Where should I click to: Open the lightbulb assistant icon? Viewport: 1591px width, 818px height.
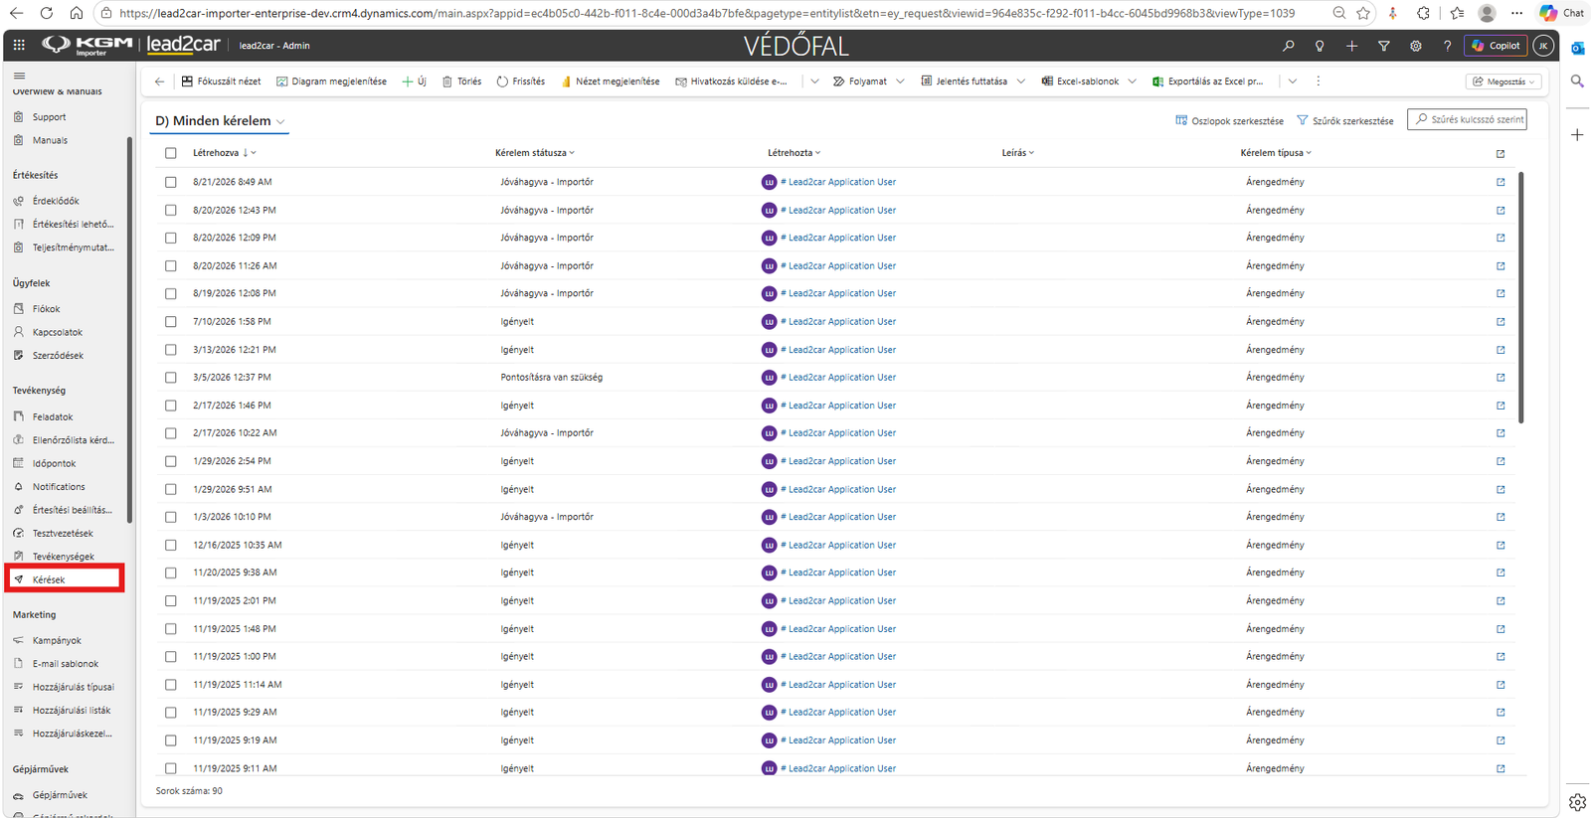pyautogui.click(x=1320, y=46)
